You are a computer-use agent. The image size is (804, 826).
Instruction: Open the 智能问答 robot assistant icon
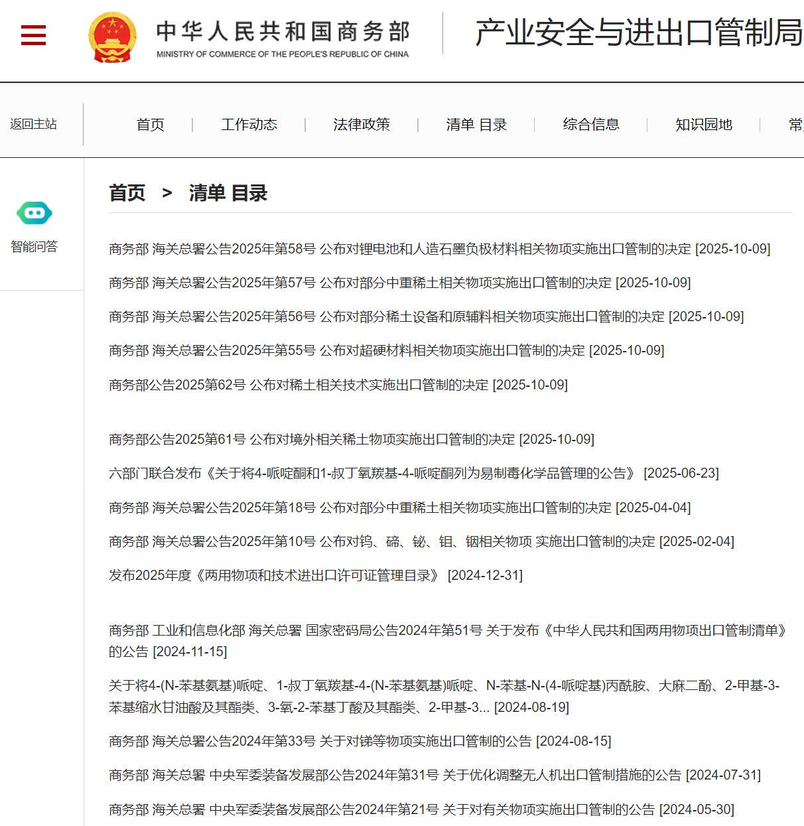[34, 214]
